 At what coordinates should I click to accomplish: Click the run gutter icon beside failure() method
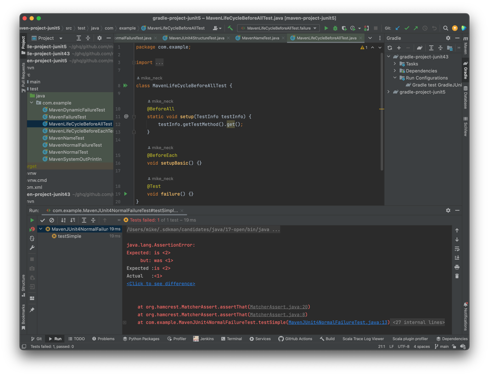point(126,194)
